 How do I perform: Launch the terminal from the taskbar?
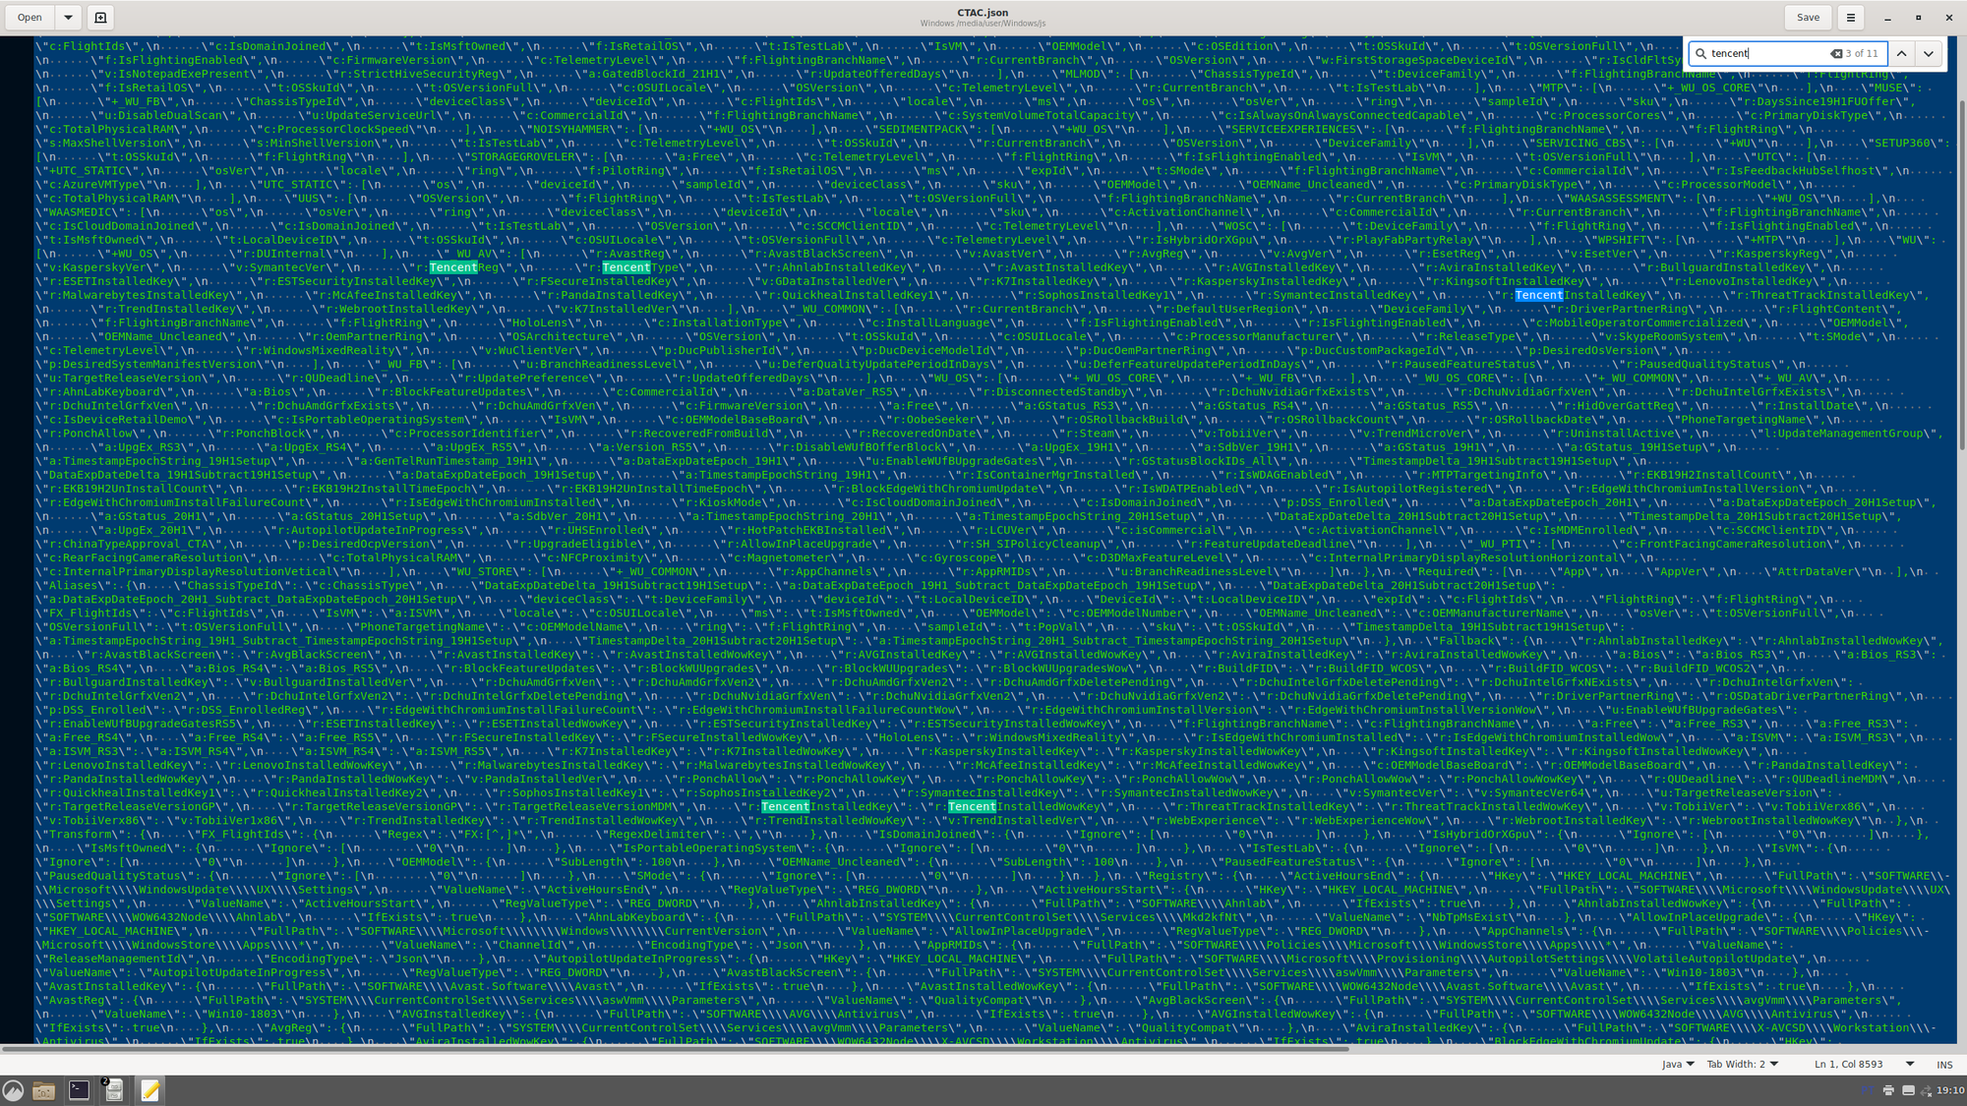coord(79,1090)
